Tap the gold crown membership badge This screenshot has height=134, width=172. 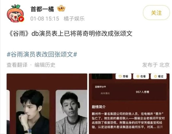point(61,8)
